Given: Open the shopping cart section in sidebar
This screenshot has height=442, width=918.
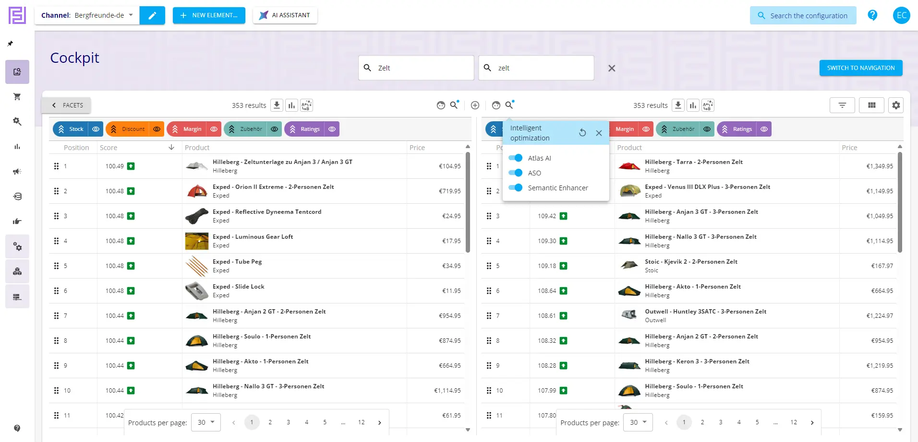Looking at the screenshot, I should click(x=17, y=97).
